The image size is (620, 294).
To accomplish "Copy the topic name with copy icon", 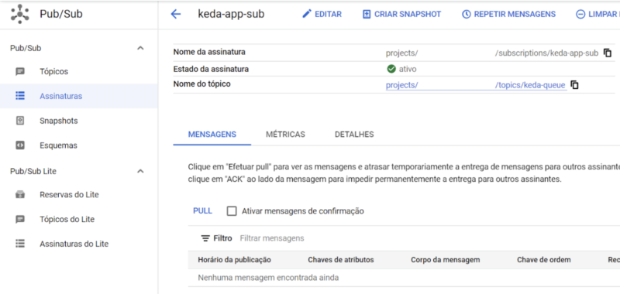I will point(574,85).
